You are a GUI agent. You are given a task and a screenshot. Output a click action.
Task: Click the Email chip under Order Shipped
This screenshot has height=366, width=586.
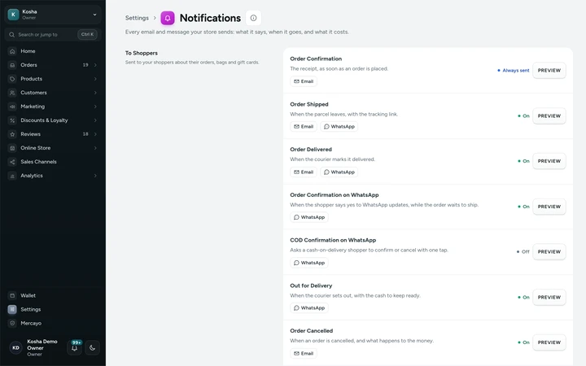click(304, 127)
